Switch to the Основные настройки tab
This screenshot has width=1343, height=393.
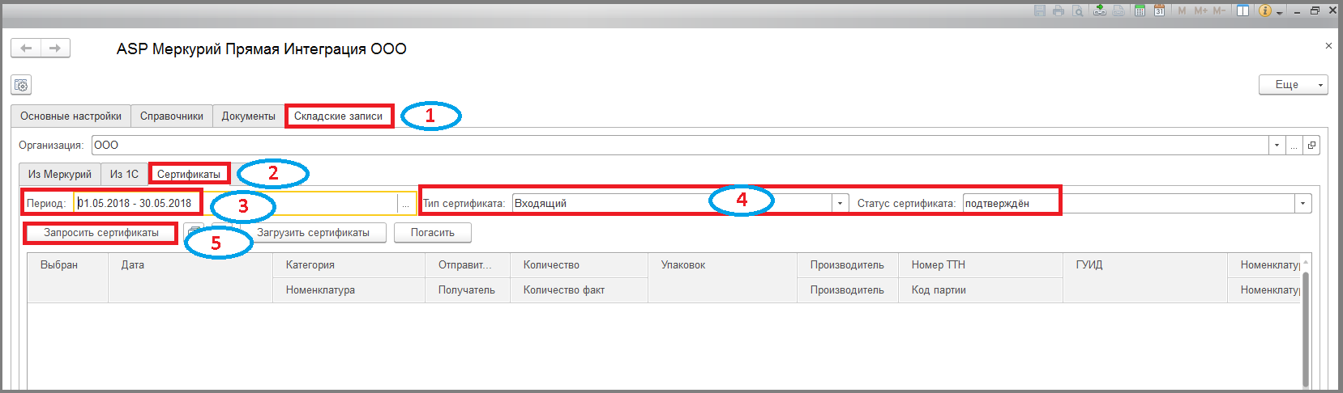[x=71, y=116]
